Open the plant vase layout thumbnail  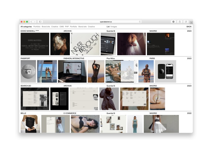click(x=35, y=99)
